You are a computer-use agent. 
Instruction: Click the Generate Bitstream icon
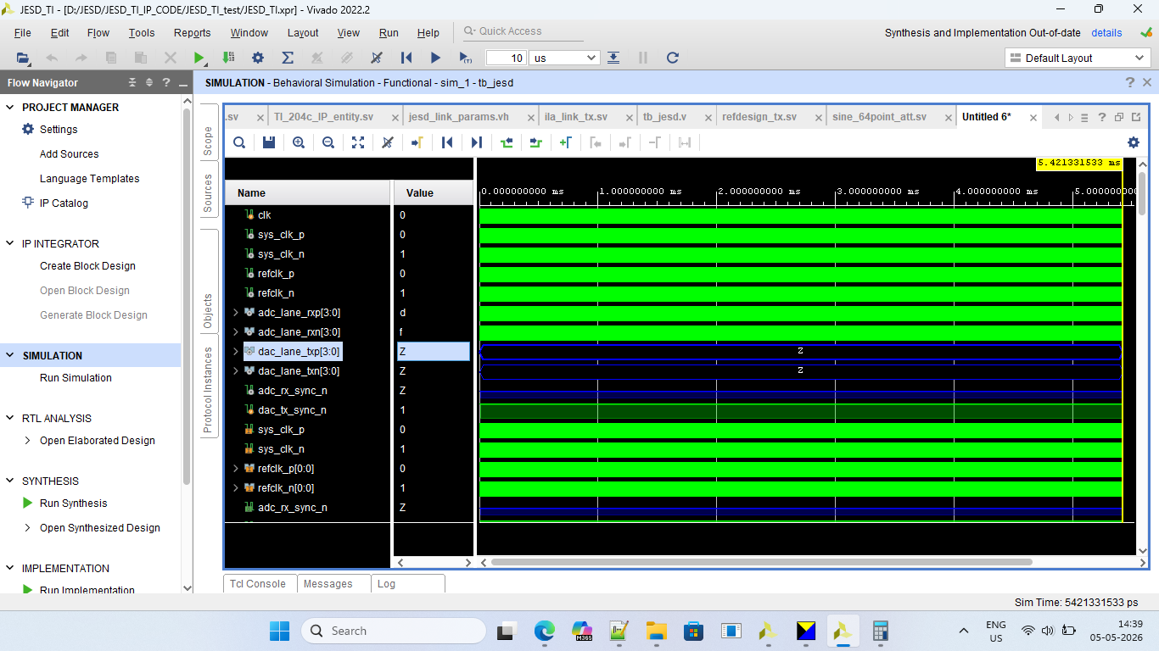click(x=228, y=58)
